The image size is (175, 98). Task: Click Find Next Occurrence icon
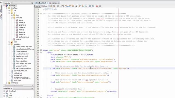pos(69,6)
